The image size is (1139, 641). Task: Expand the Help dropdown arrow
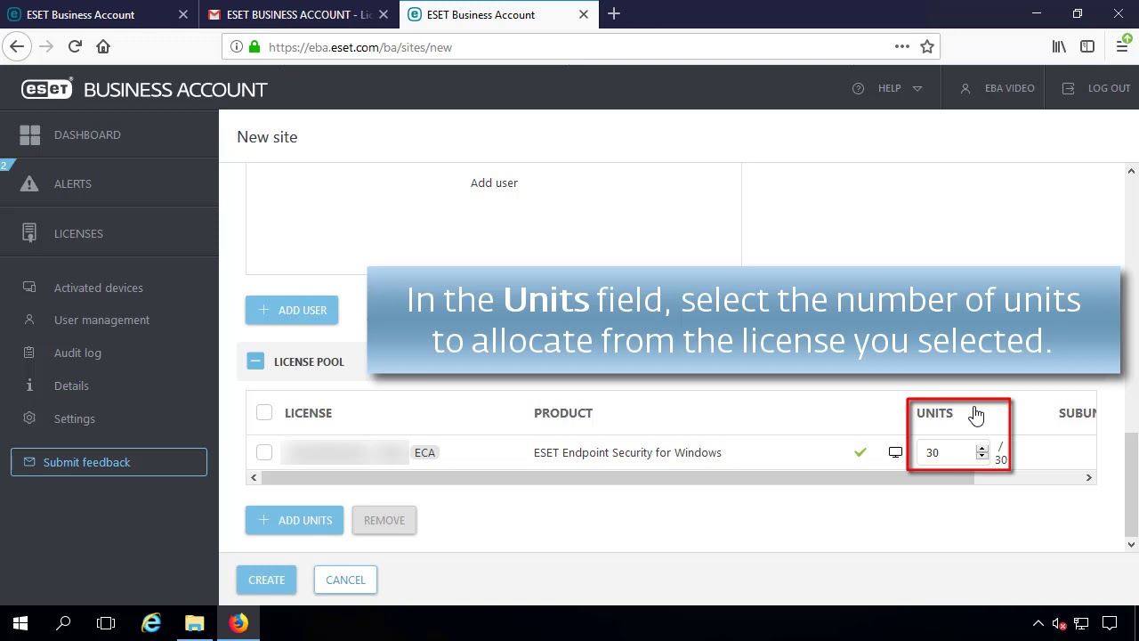click(917, 88)
